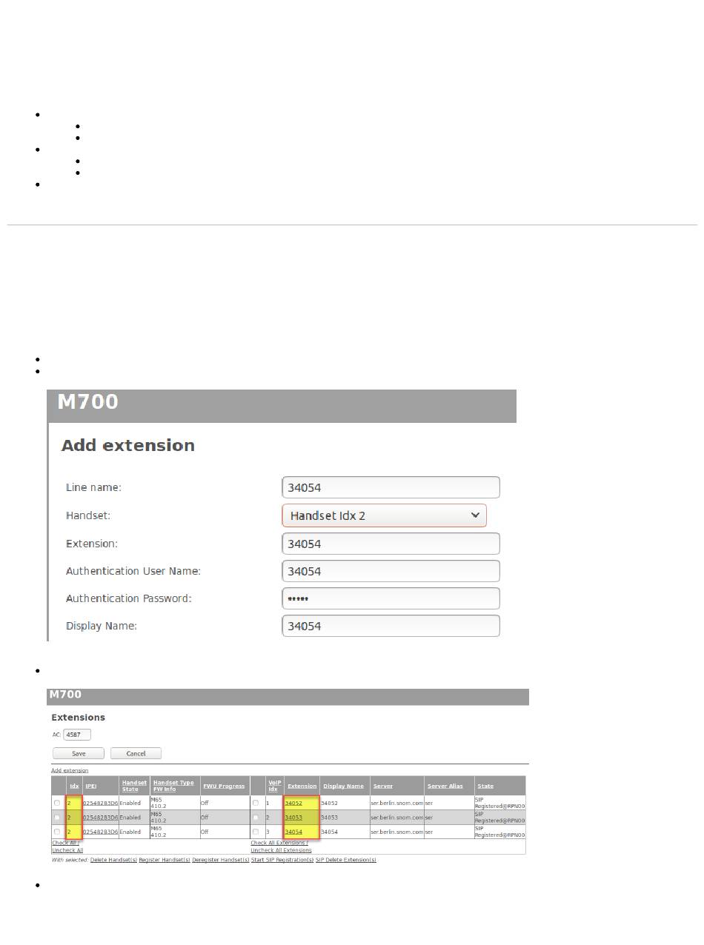
Task: Open the Add extension link above the table
Action: [70, 770]
